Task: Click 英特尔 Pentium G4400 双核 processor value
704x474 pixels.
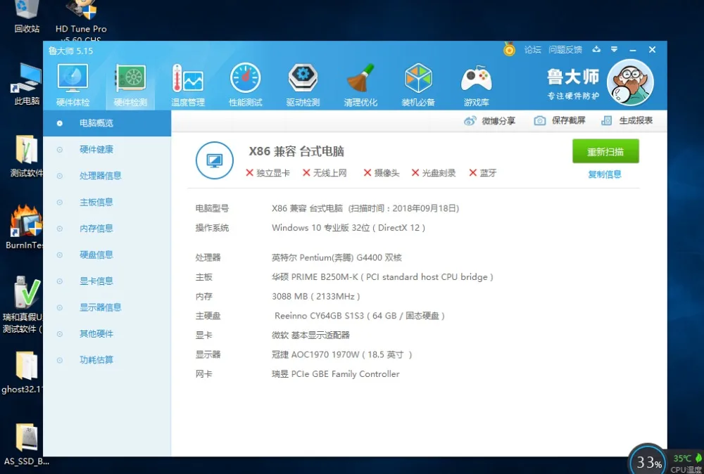Action: [x=337, y=258]
